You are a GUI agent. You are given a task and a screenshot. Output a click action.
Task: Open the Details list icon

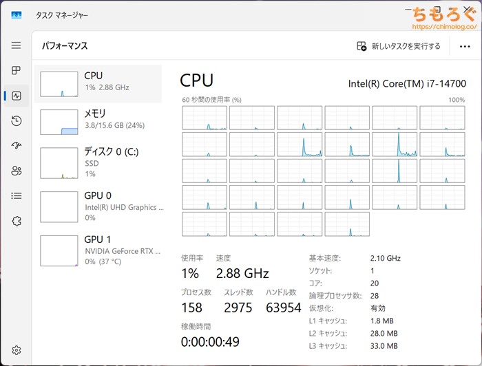click(17, 195)
